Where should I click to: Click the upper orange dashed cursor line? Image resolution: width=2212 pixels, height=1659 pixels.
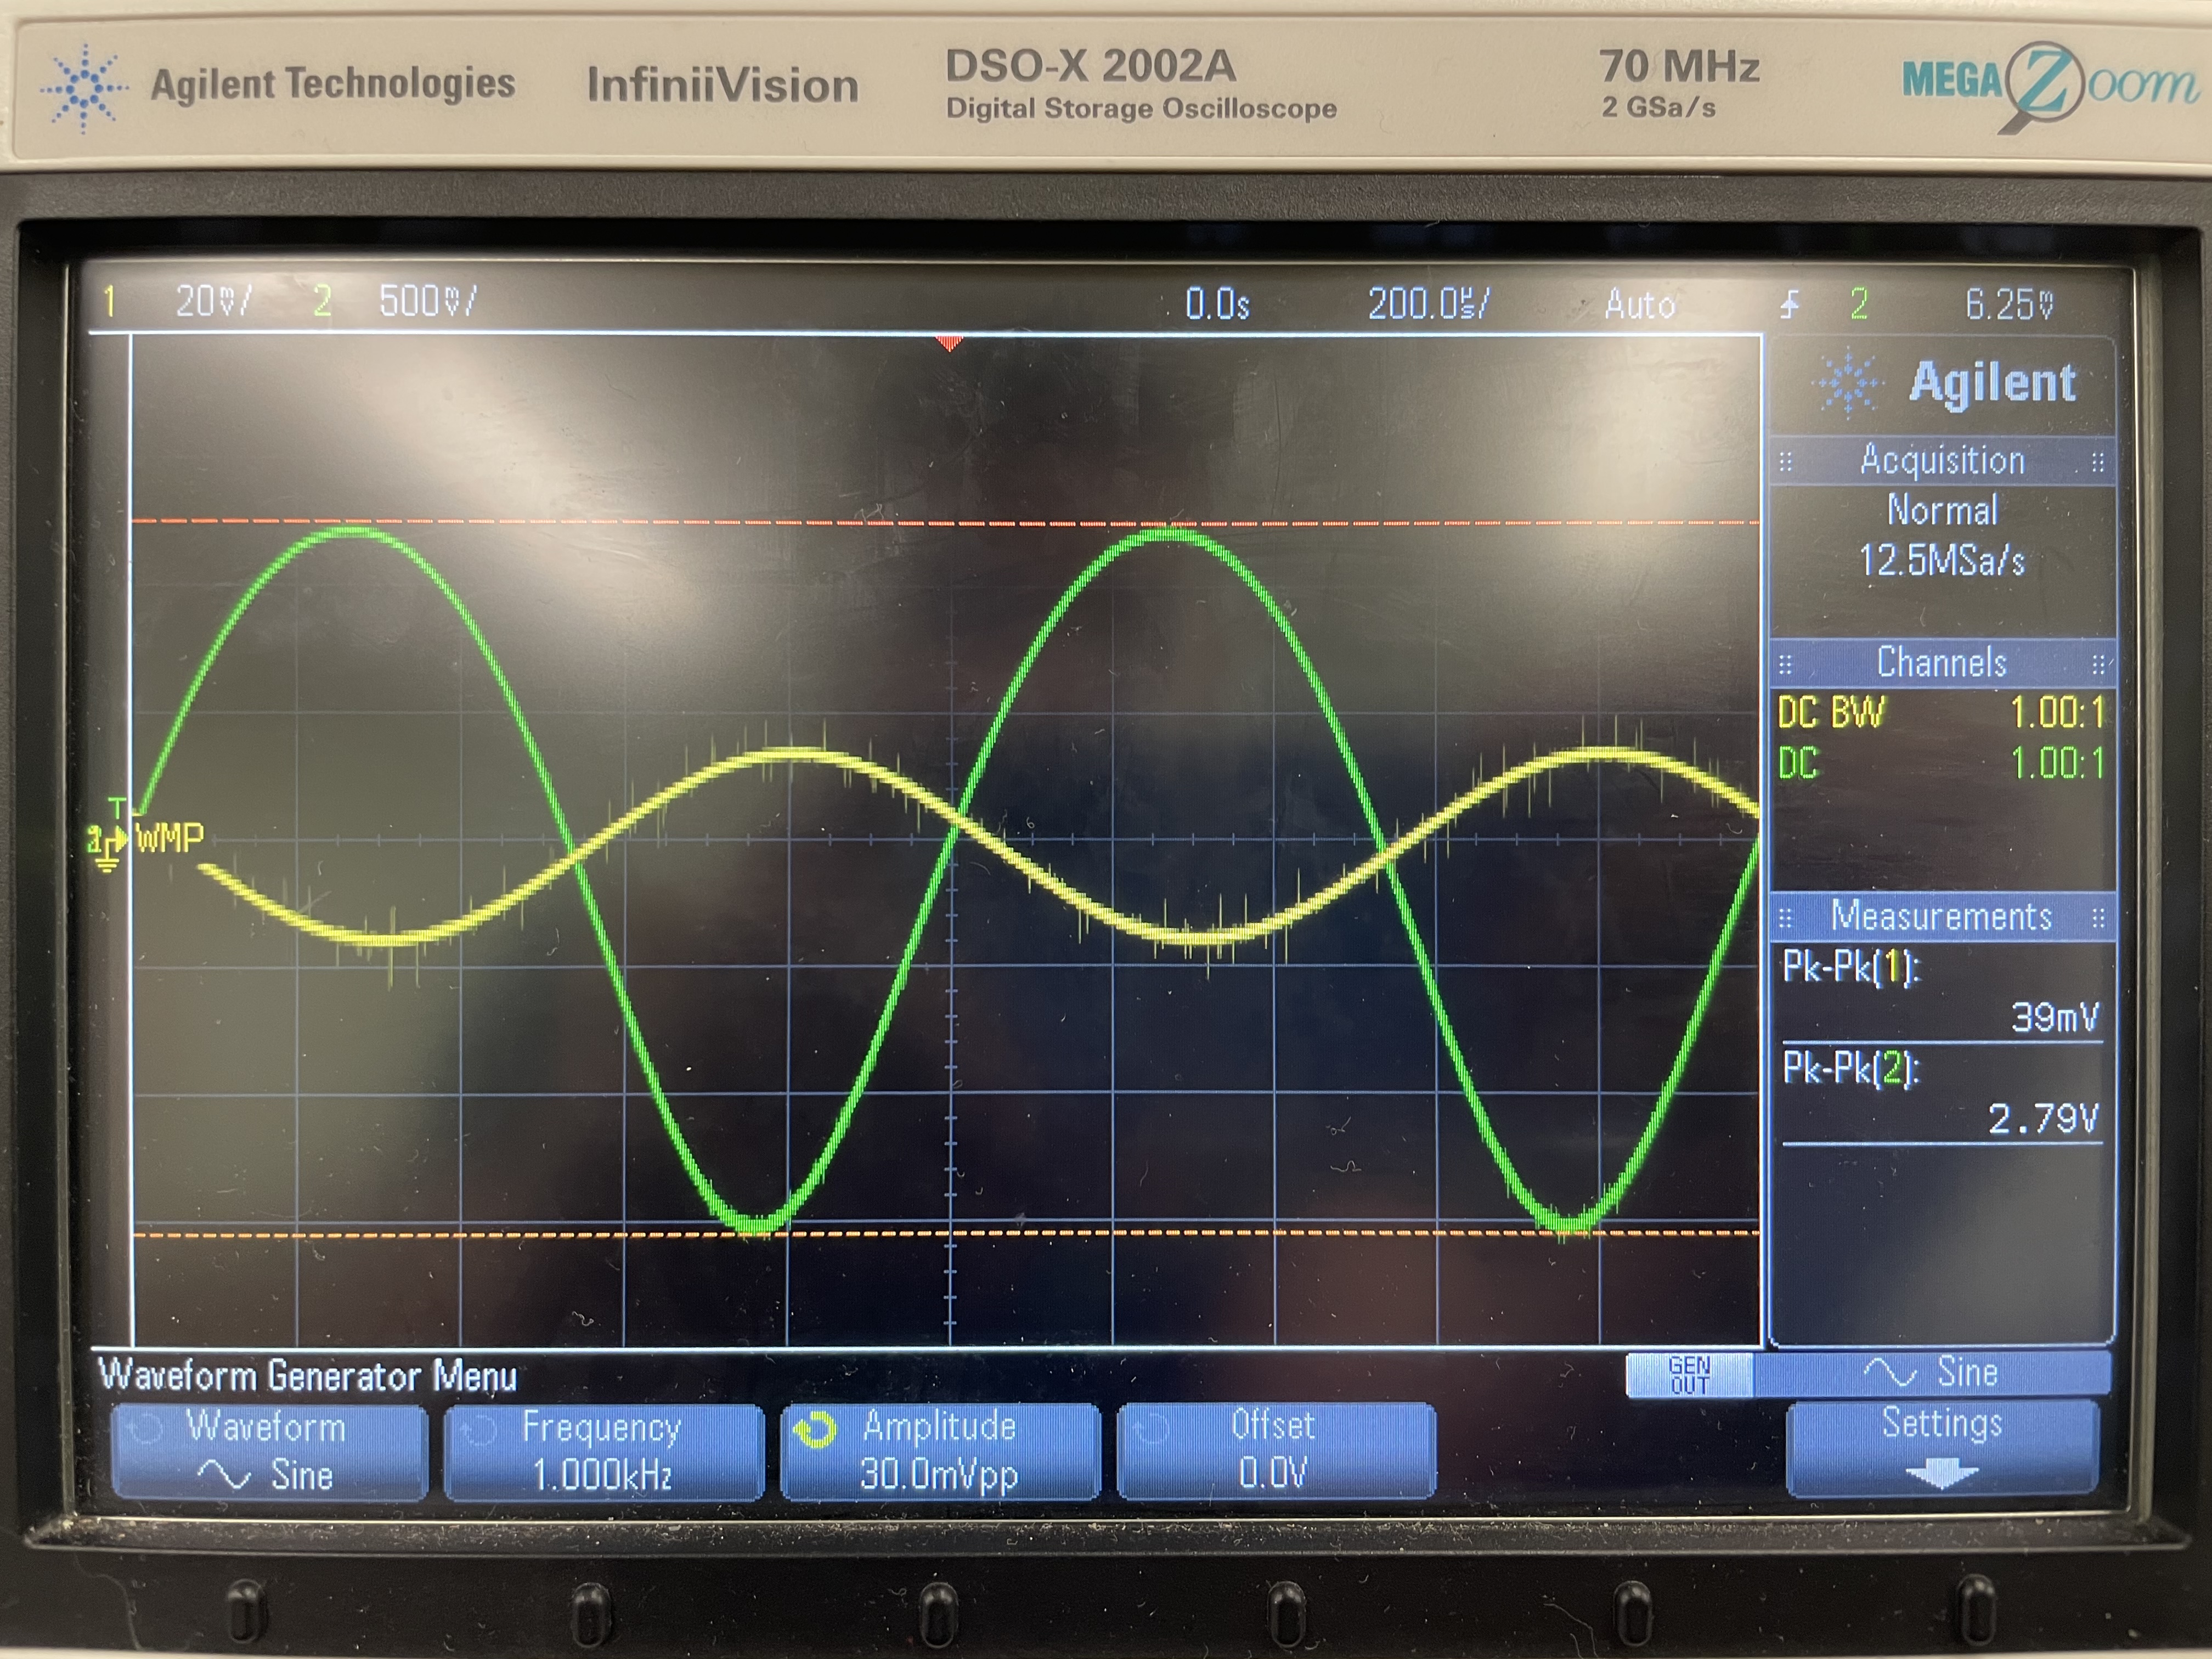946,522
